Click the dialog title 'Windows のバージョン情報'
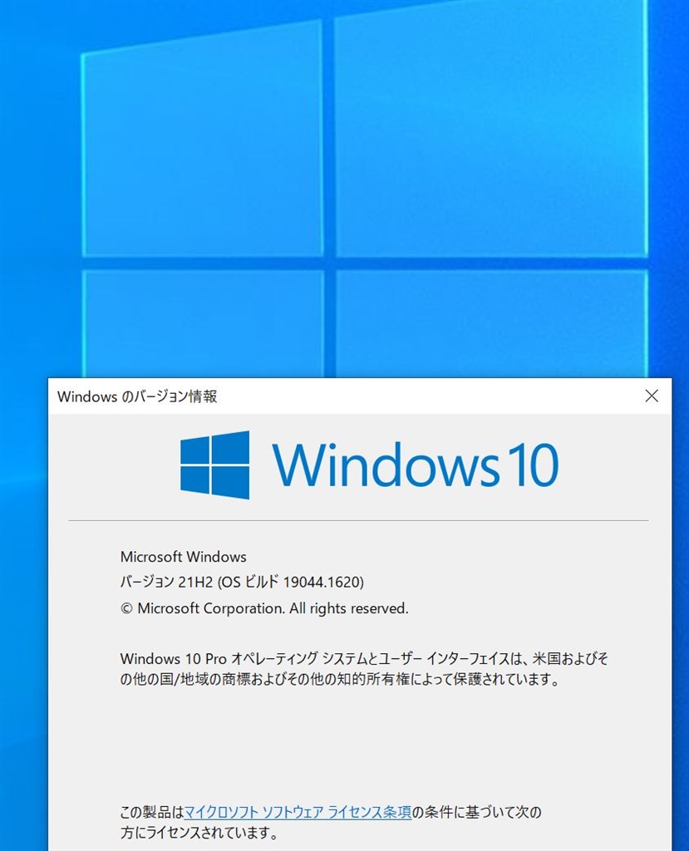The image size is (689, 851). (137, 396)
